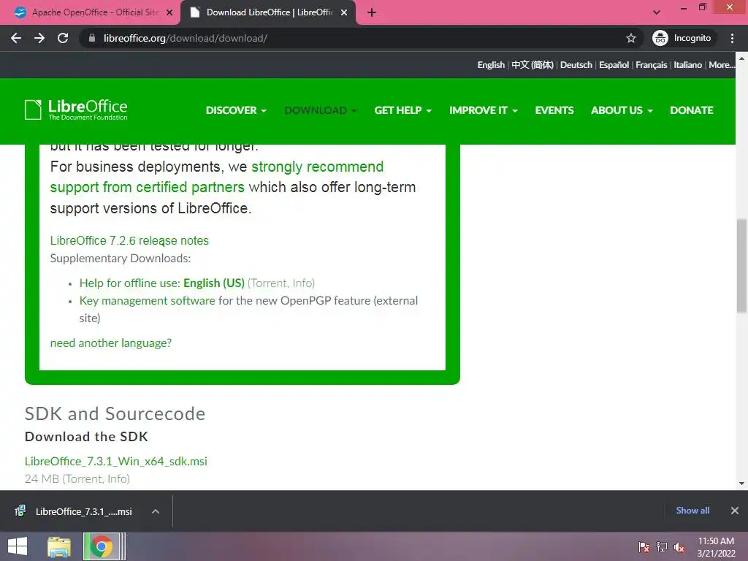748x561 pixels.
Task: Click the Chrome taskbar icon
Action: click(101, 546)
